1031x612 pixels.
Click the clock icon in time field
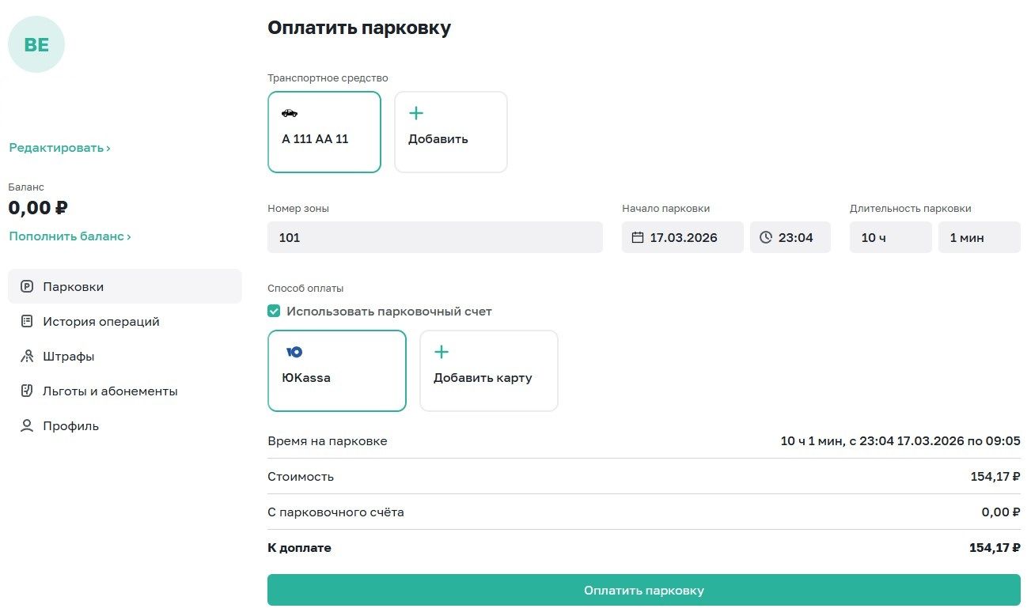tap(766, 237)
